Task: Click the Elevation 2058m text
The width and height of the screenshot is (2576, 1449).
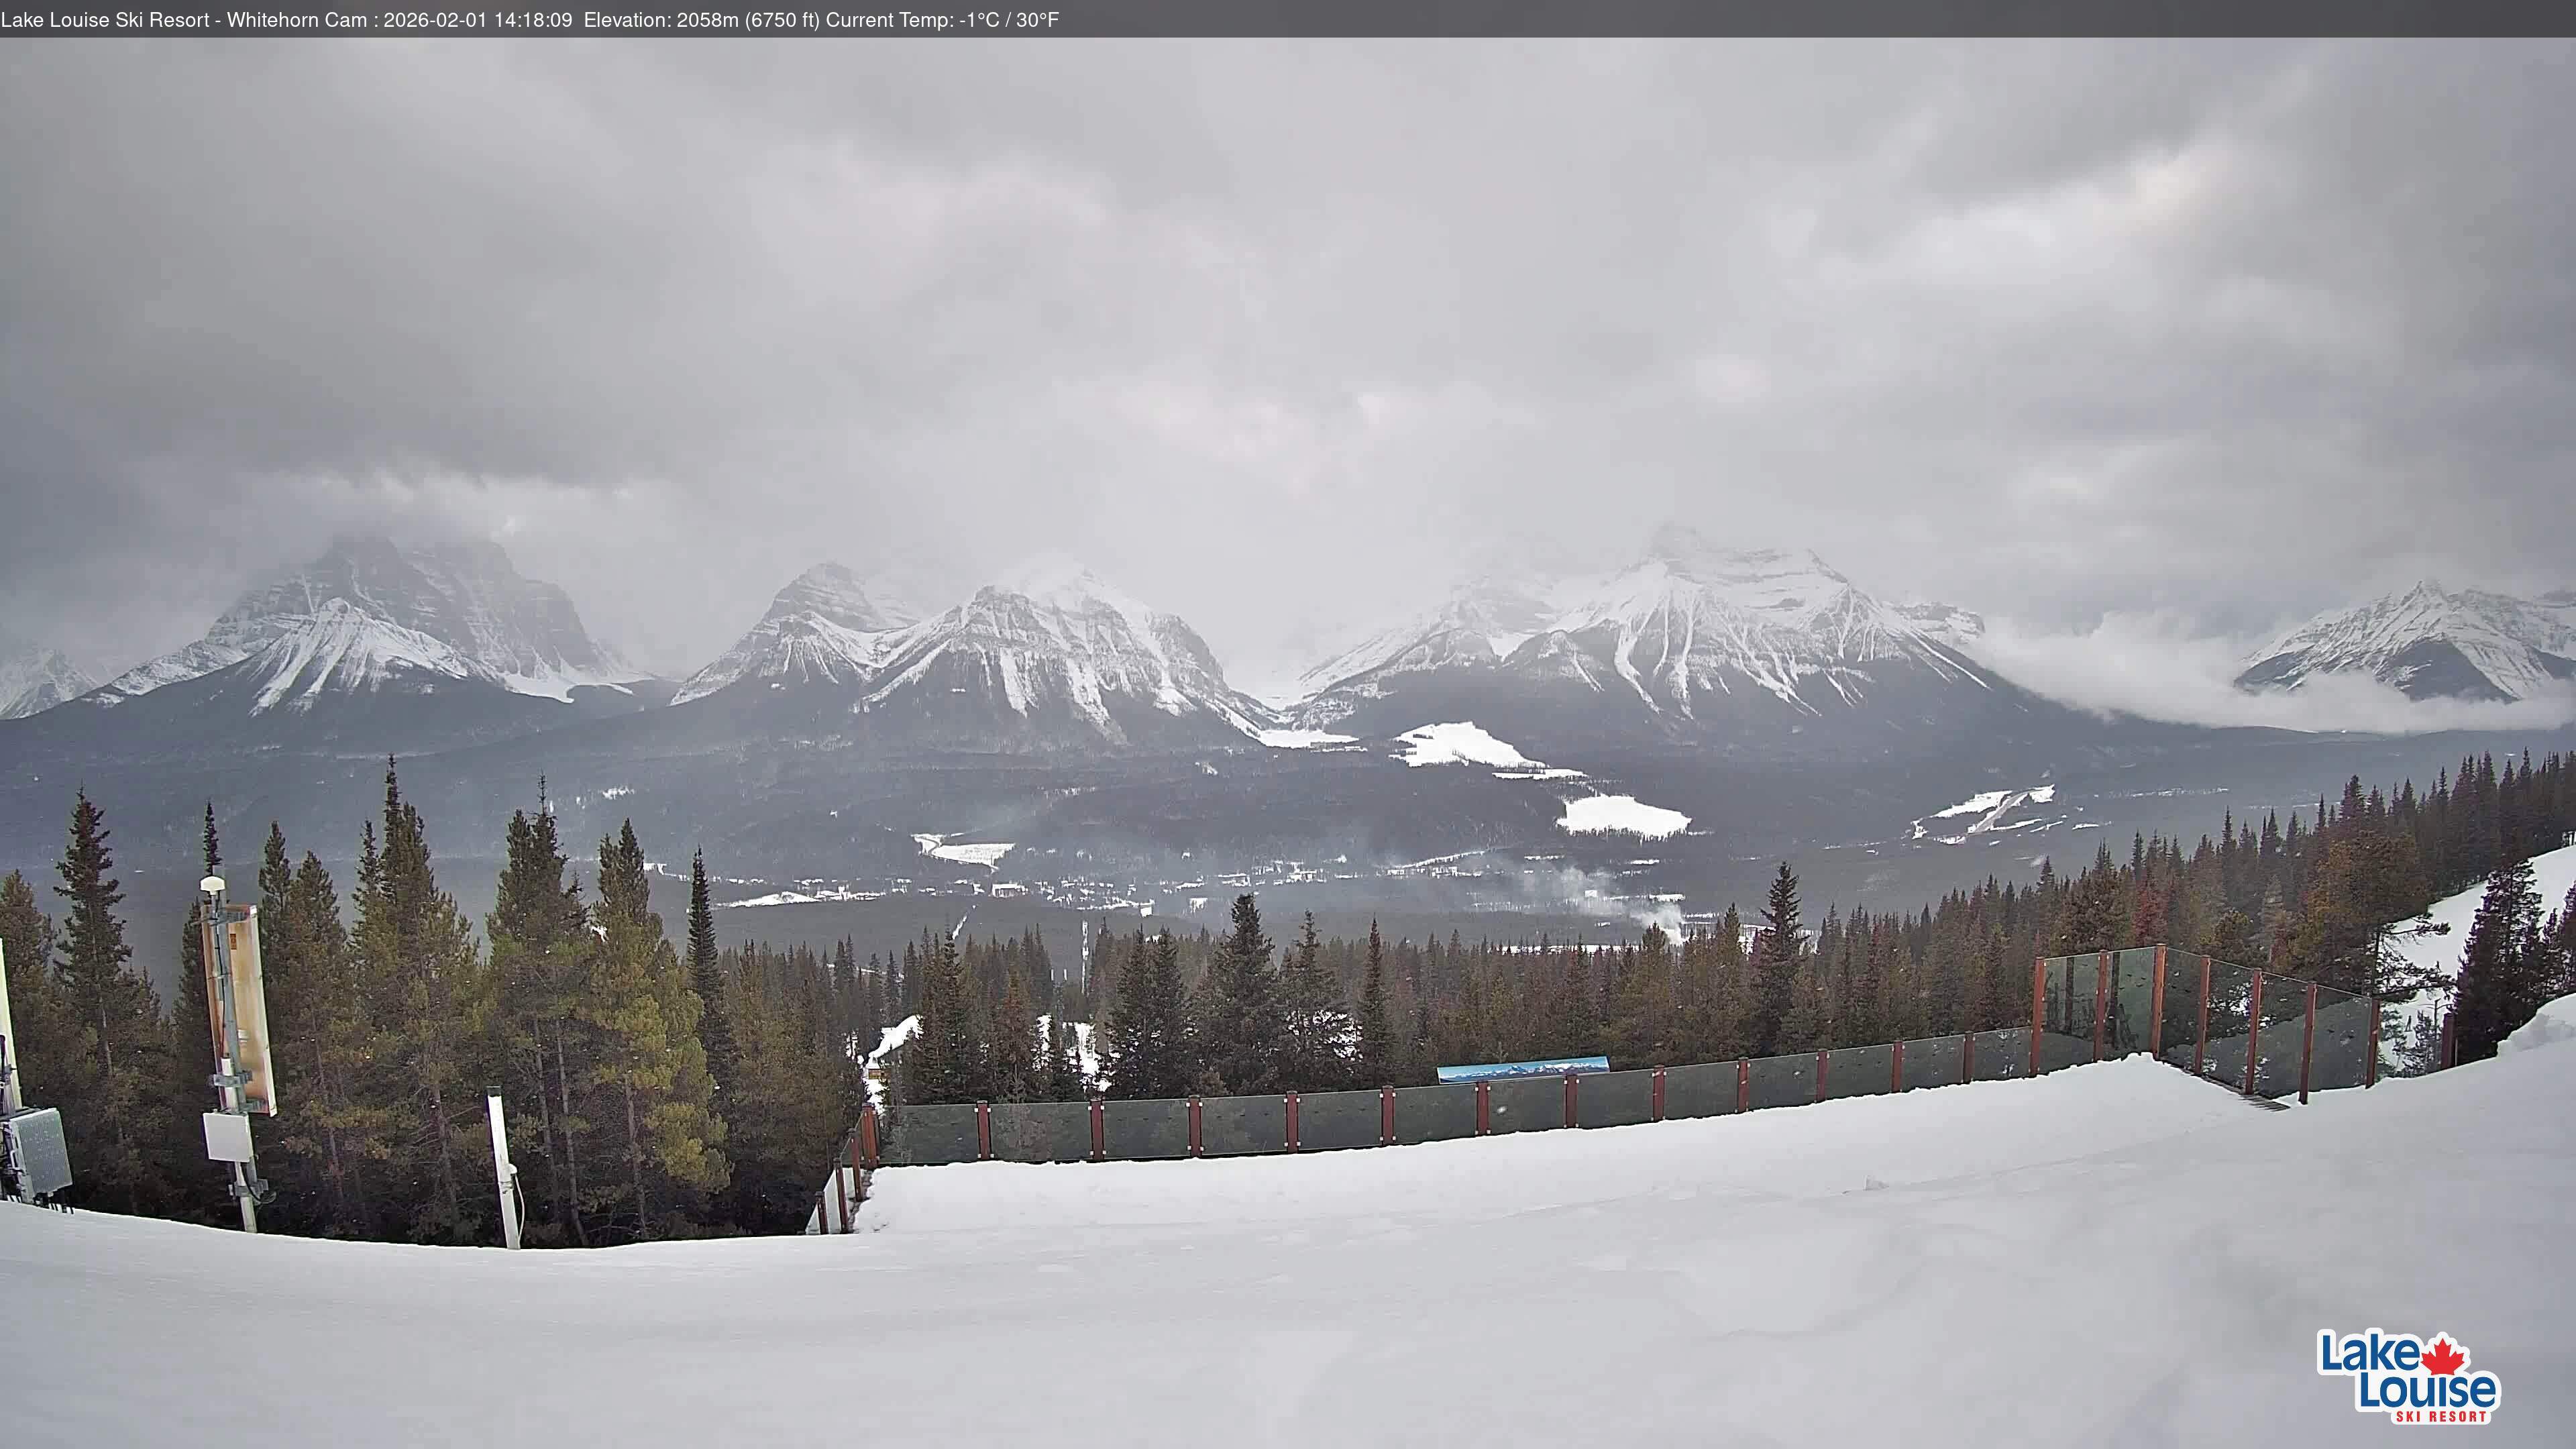Action: (700, 20)
